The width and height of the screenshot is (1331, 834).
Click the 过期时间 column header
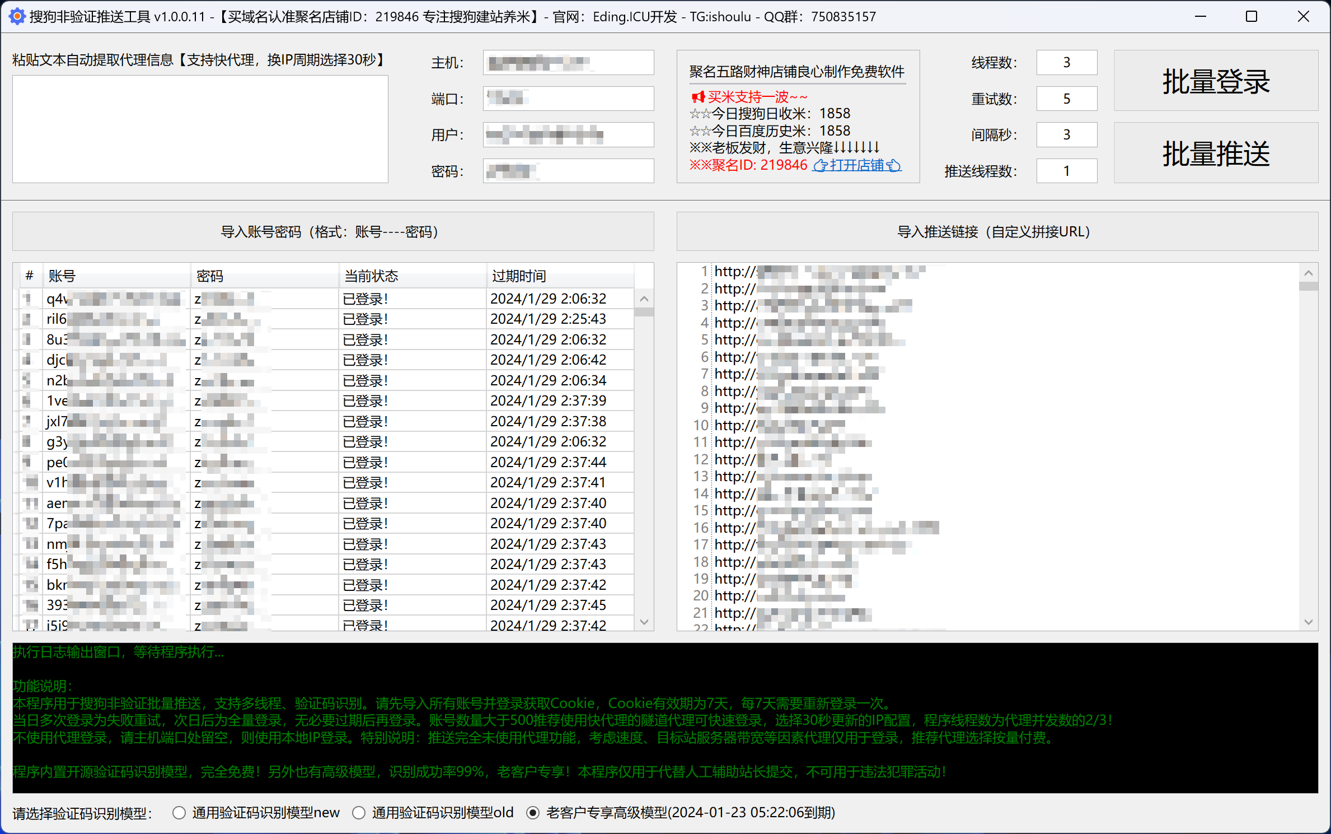(x=560, y=276)
